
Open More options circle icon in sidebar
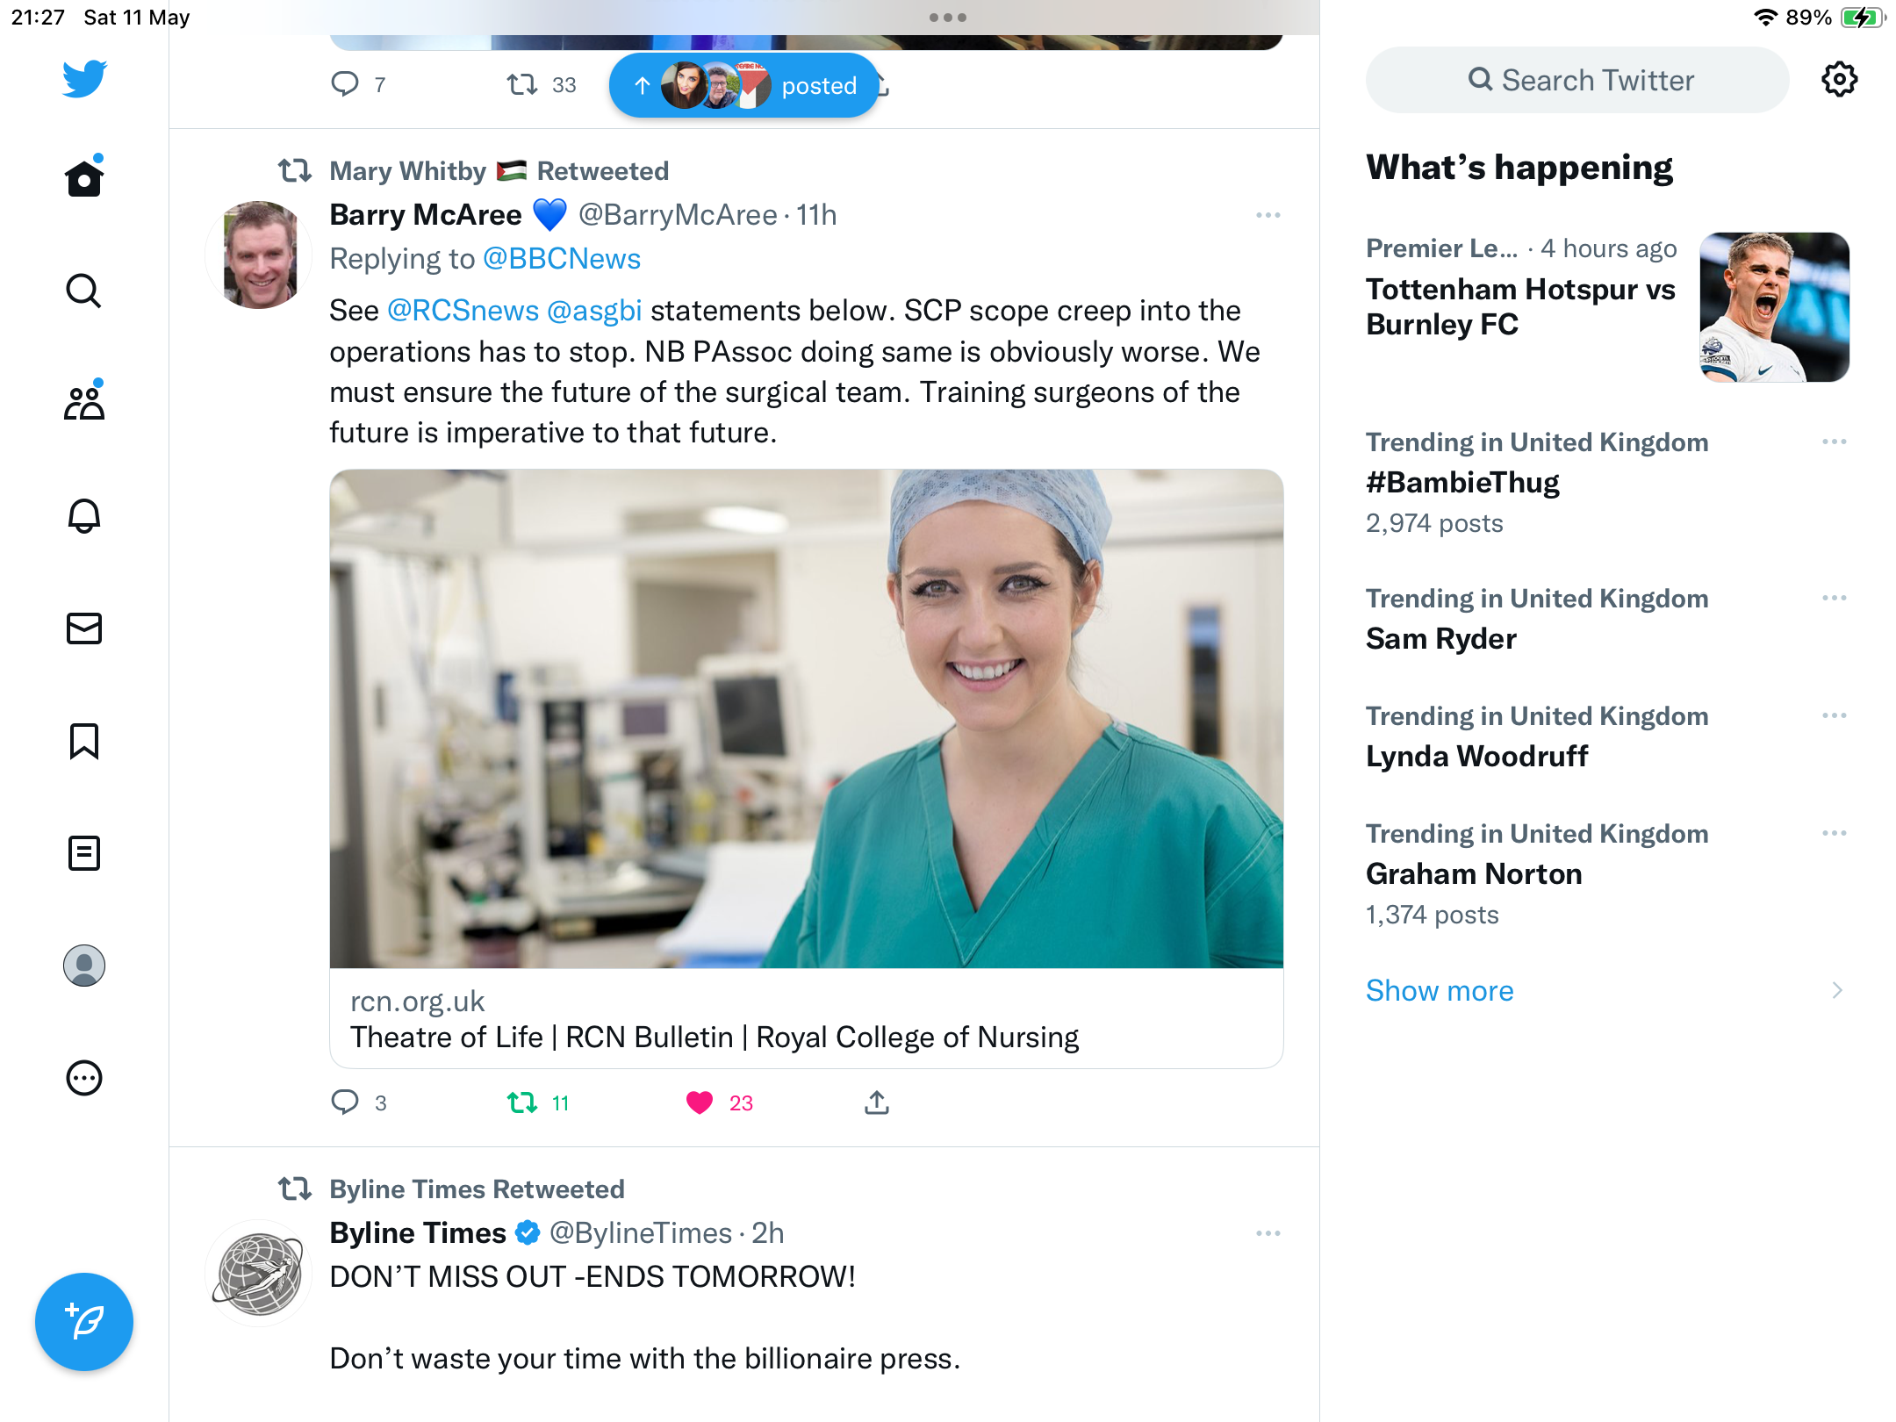84,1078
